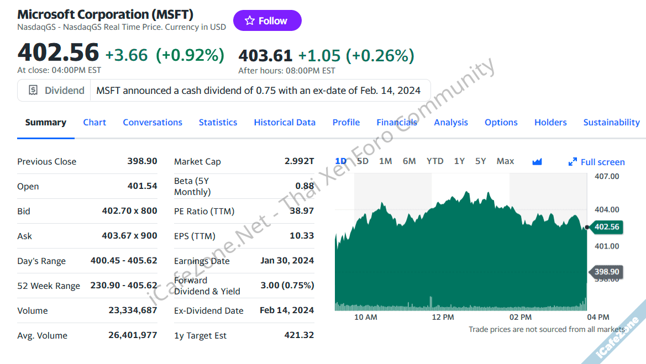Open the Options tab
Image resolution: width=646 pixels, height=364 pixels.
[501, 123]
